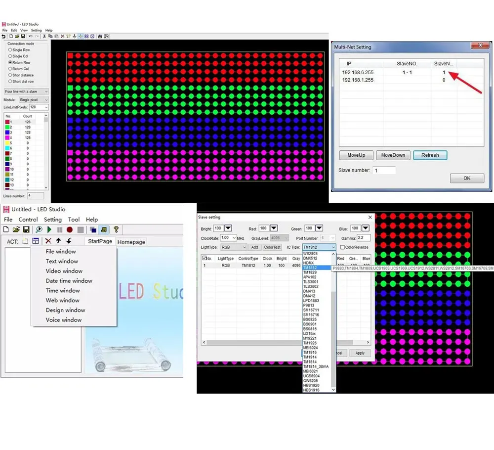Click the red X delete icon in the ACT row
The width and height of the screenshot is (494, 450).
[48, 241]
